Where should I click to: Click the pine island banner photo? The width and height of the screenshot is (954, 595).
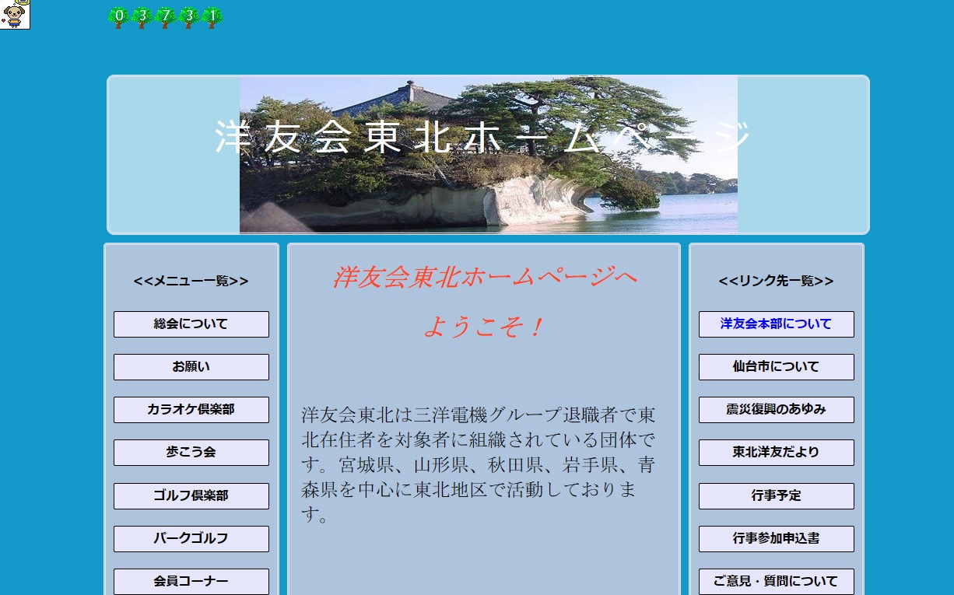[489, 155]
